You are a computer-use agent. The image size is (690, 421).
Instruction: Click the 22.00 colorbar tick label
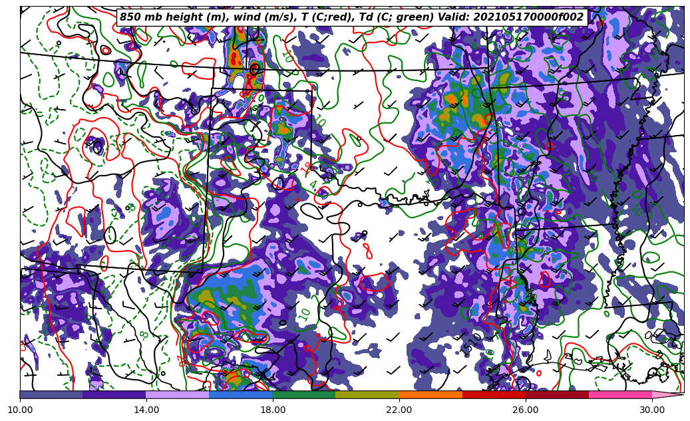tap(399, 410)
